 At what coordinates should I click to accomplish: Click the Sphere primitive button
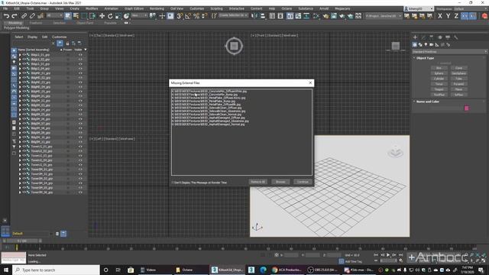pyautogui.click(x=439, y=73)
